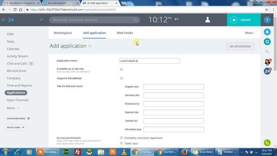This screenshot has height=156, width=277.
Task: Open Internet Explorer from the taskbar
Action: coord(17,152)
